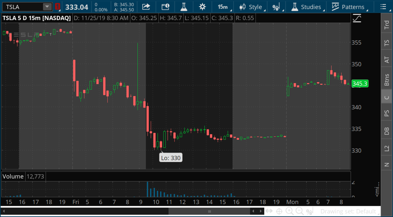Click the 12,773 volume value
Screen dimensions: 393x217
36,176
